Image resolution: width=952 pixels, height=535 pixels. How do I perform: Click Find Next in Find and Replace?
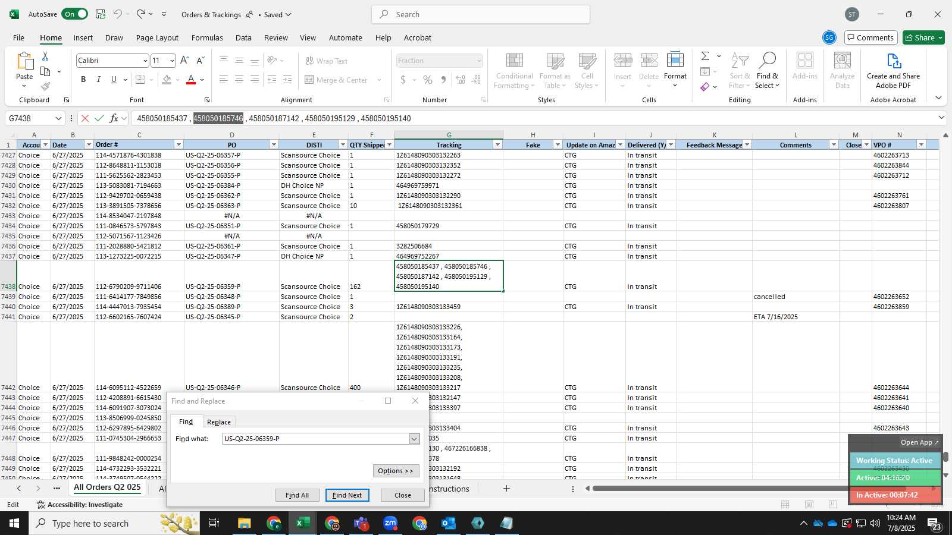(x=347, y=495)
